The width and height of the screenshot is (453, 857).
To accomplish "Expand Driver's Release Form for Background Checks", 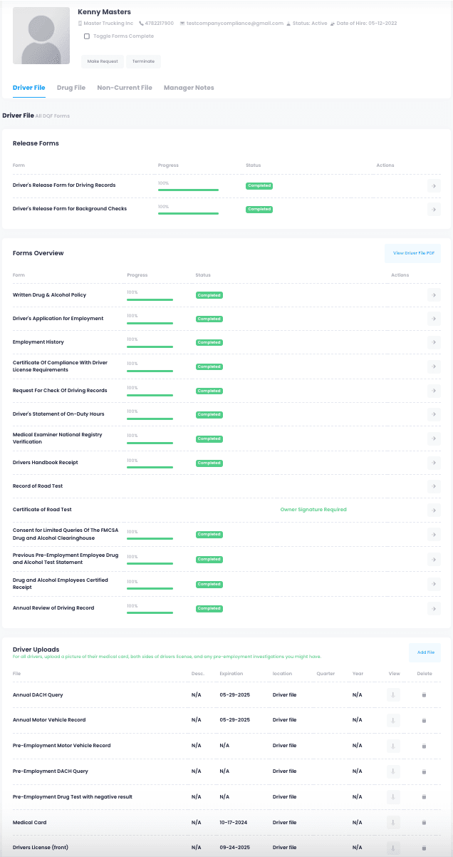I will click(434, 209).
